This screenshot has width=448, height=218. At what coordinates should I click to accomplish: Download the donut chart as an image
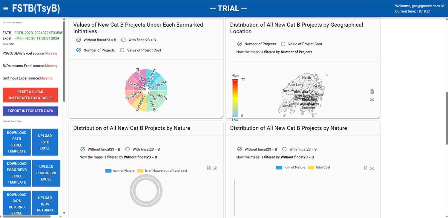pyautogui.click(x=215, y=168)
